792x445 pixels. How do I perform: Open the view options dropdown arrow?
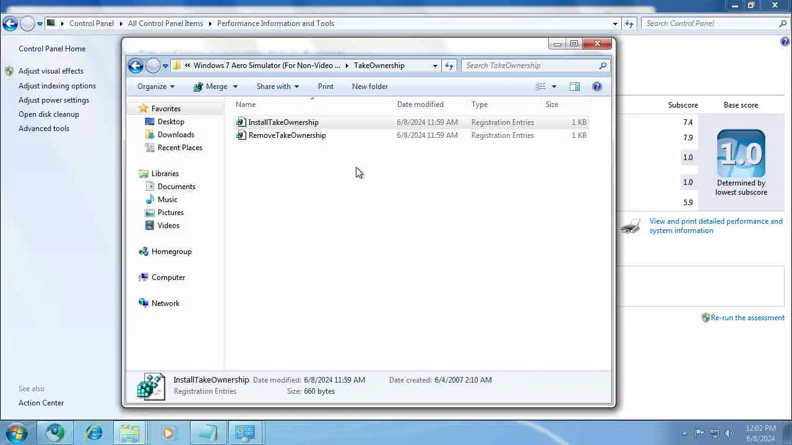[x=554, y=87]
